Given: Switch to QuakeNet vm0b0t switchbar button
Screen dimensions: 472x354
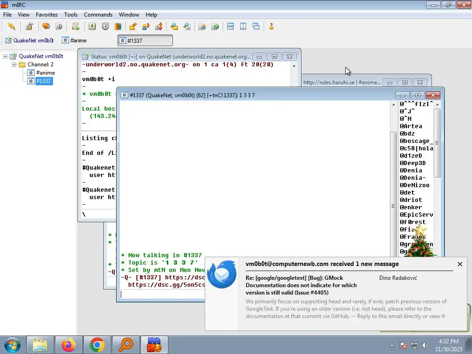Looking at the screenshot, I should pyautogui.click(x=29, y=41).
